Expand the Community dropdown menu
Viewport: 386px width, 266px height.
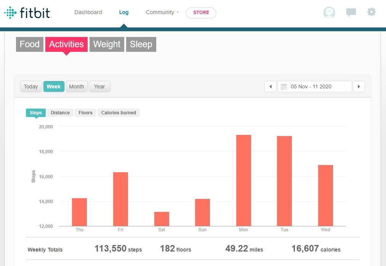tap(162, 12)
